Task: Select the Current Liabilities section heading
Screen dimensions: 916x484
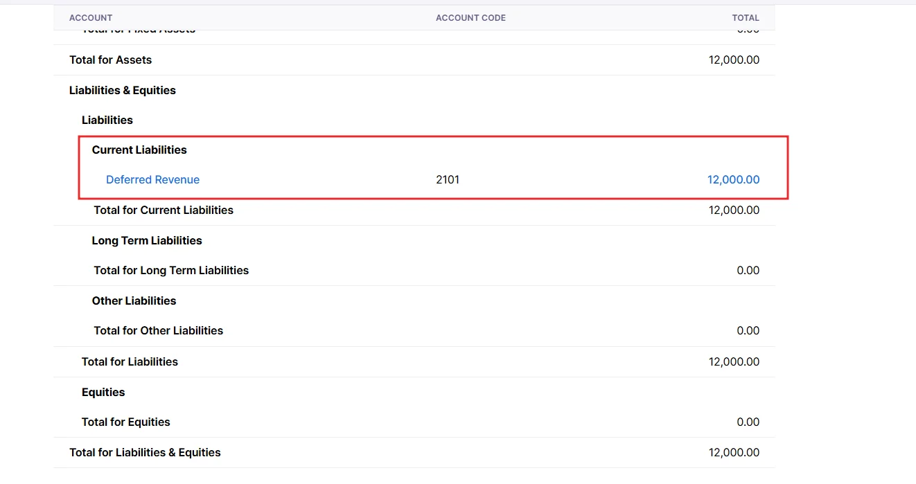Action: [139, 150]
